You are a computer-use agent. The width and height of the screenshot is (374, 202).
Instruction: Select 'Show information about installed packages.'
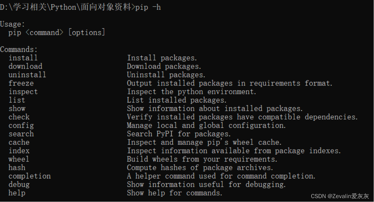[215, 108]
